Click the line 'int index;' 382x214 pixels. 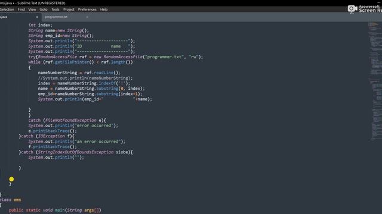click(x=40, y=25)
